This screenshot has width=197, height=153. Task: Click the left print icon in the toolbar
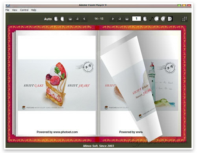[70, 19]
